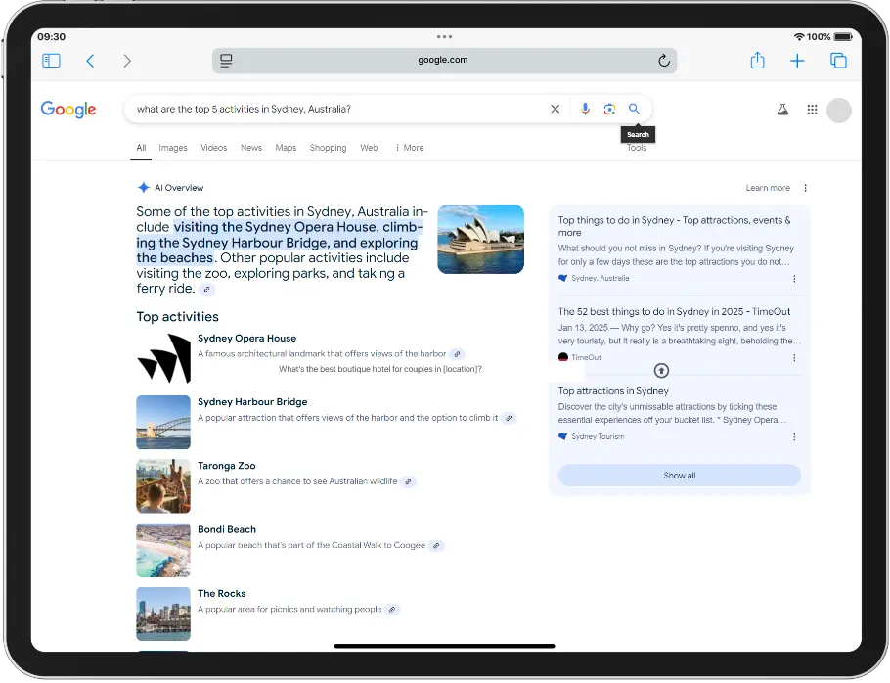This screenshot has height=683, width=890.
Task: Click the Bondi Beach activity title
Action: (227, 529)
